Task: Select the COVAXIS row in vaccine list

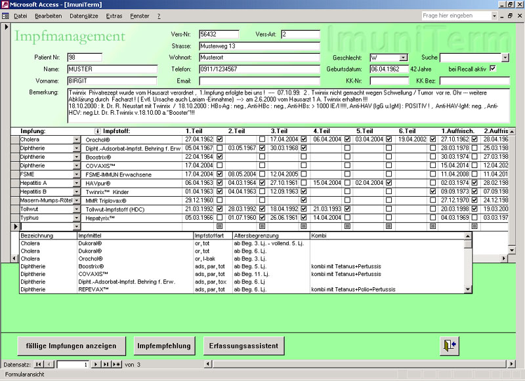Action: [x=241, y=274]
